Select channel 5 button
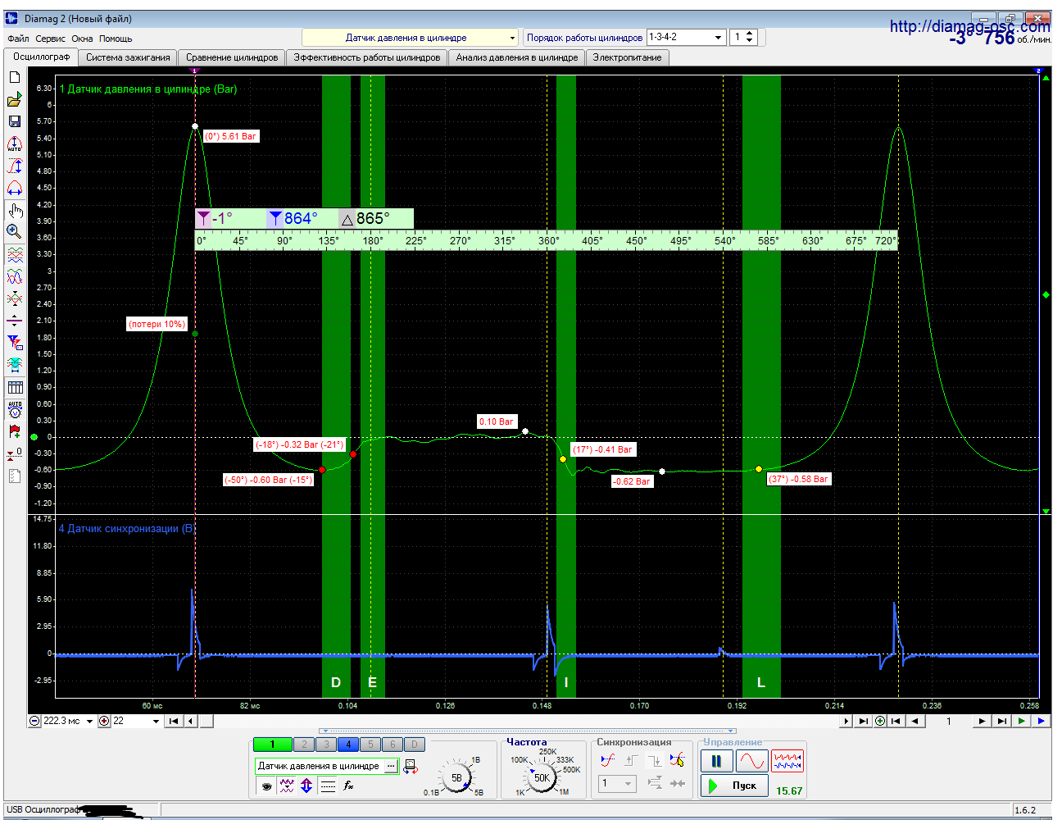The image size is (1062, 820). coord(370,745)
